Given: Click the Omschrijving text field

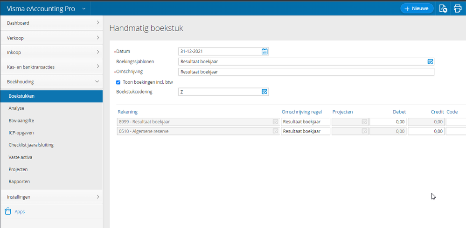Looking at the screenshot, I should 306,72.
